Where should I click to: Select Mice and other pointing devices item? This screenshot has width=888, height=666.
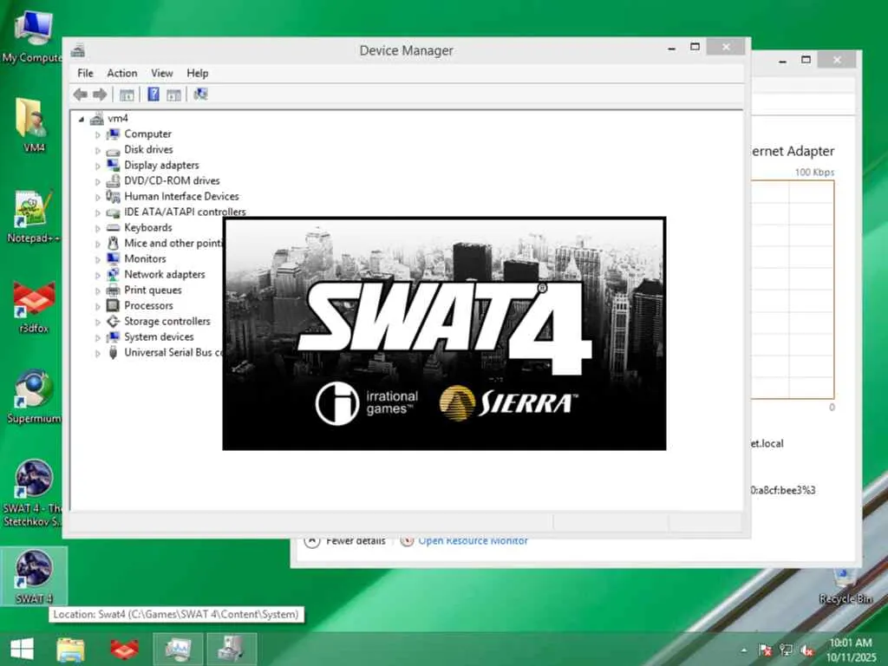(173, 243)
